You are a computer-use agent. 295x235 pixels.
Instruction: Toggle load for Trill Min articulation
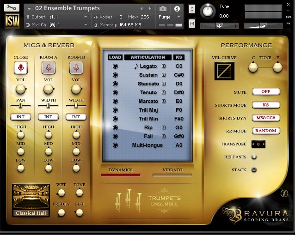115,119
